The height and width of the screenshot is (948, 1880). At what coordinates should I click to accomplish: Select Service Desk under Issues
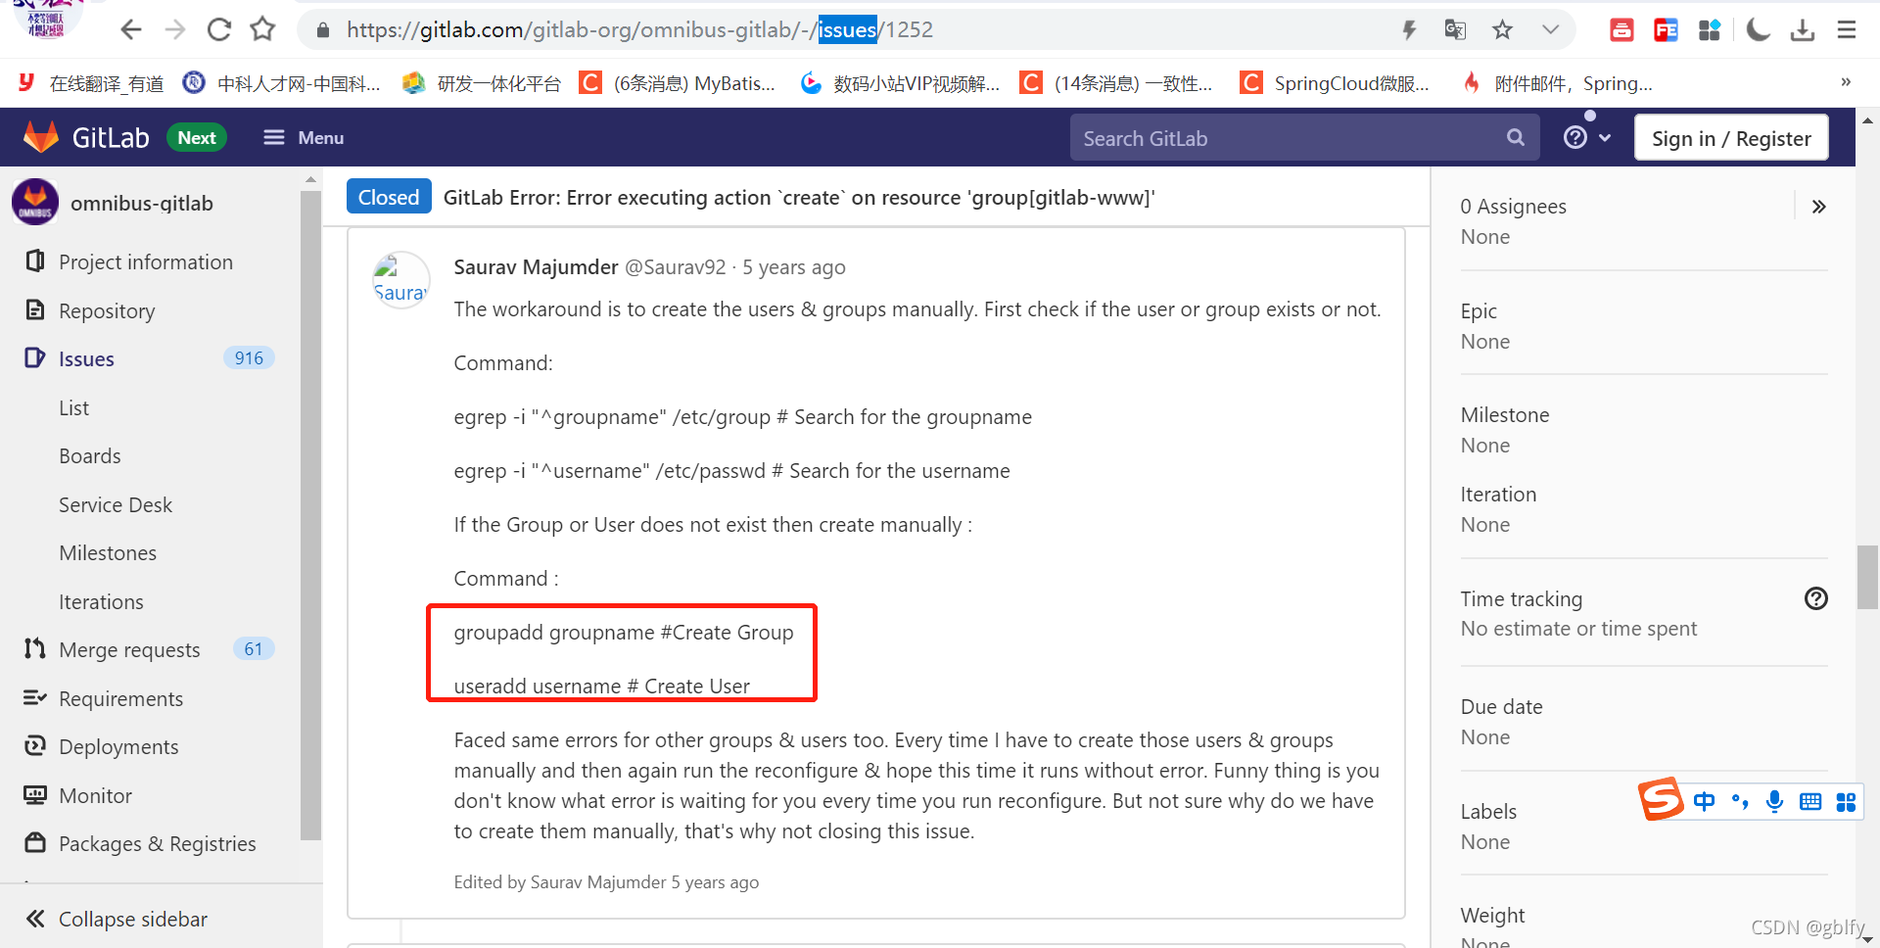click(x=116, y=504)
